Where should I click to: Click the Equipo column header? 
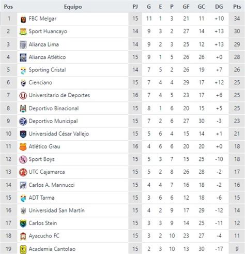(73, 7)
